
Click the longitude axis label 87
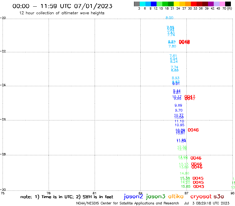[x=186, y=193]
